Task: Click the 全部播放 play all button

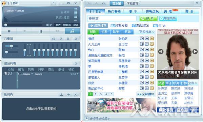Action: [146, 94]
